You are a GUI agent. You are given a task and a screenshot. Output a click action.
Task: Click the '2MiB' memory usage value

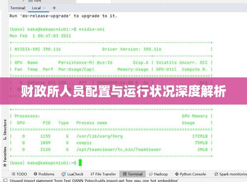pos(203,149)
